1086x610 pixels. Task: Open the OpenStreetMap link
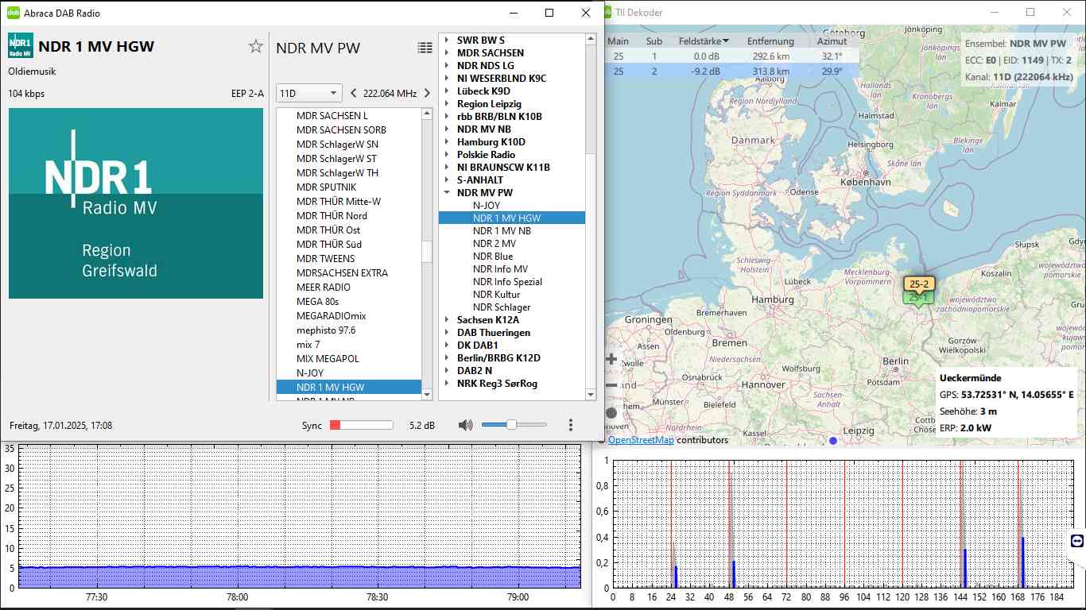(x=641, y=440)
